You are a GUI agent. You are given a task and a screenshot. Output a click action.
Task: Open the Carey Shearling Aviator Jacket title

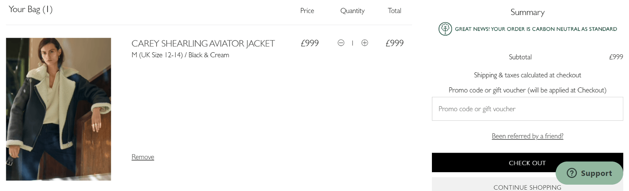[203, 43]
